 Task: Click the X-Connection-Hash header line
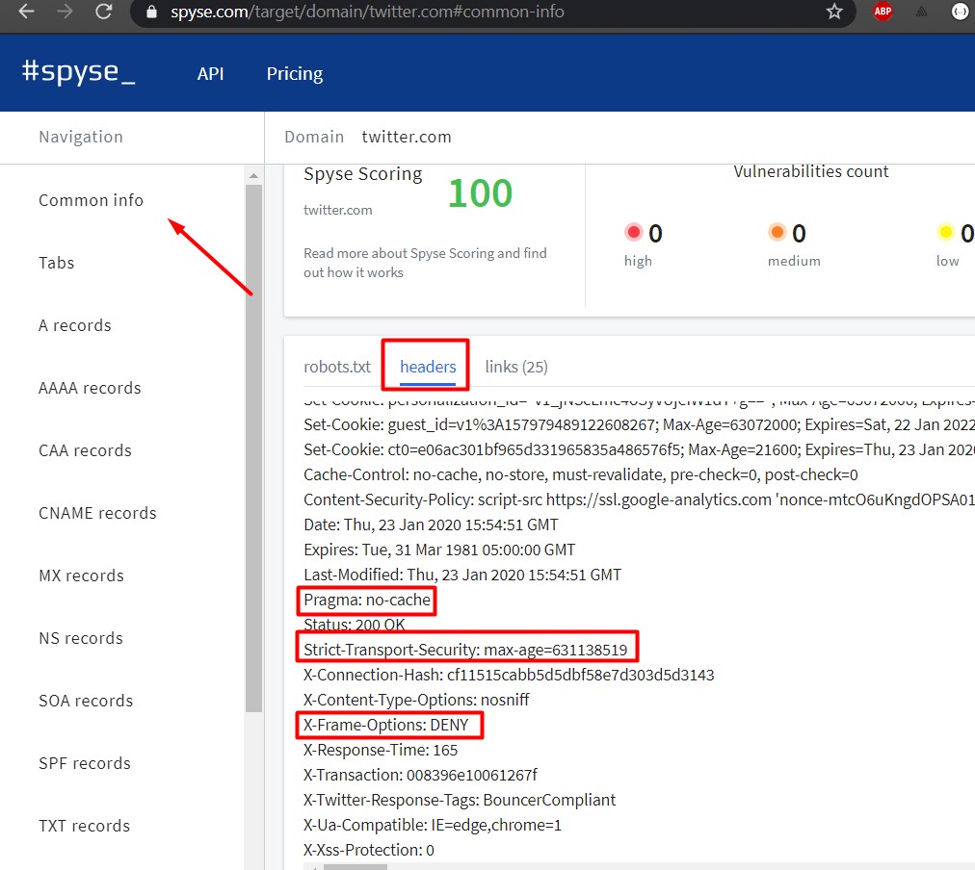509,675
